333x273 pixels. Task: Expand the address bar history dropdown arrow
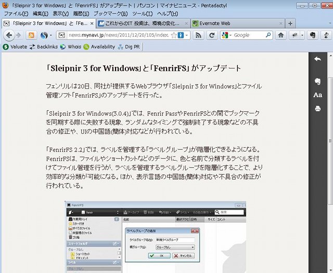[187, 35]
